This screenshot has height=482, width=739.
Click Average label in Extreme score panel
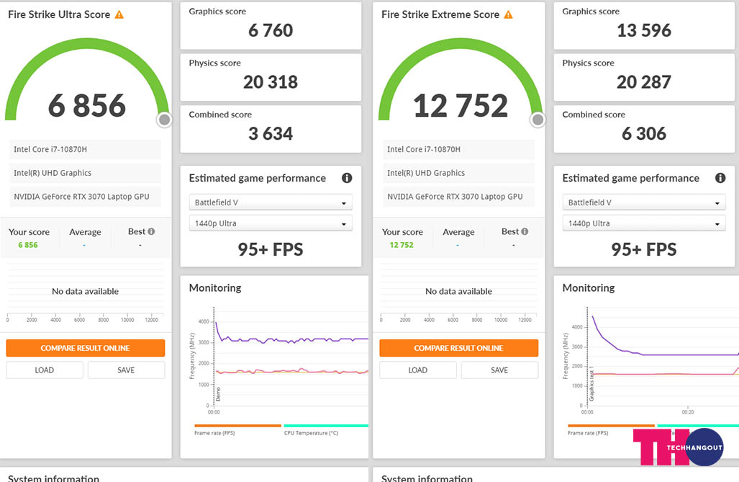tap(458, 232)
